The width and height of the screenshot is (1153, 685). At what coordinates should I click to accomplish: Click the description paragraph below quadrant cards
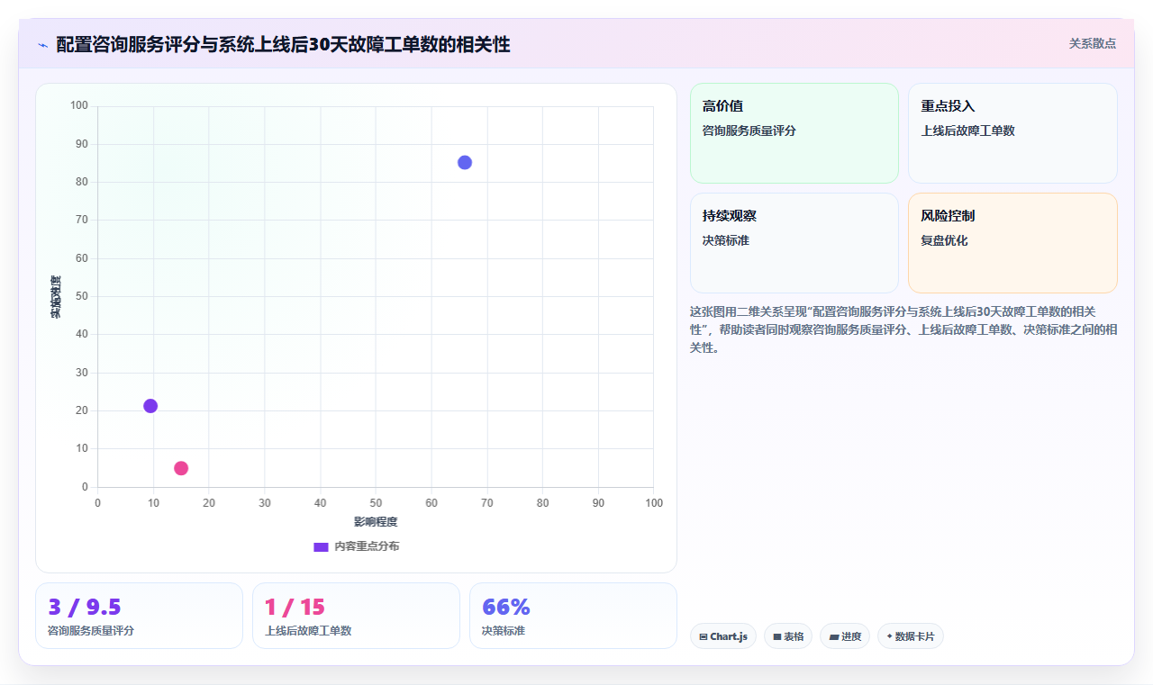(903, 329)
